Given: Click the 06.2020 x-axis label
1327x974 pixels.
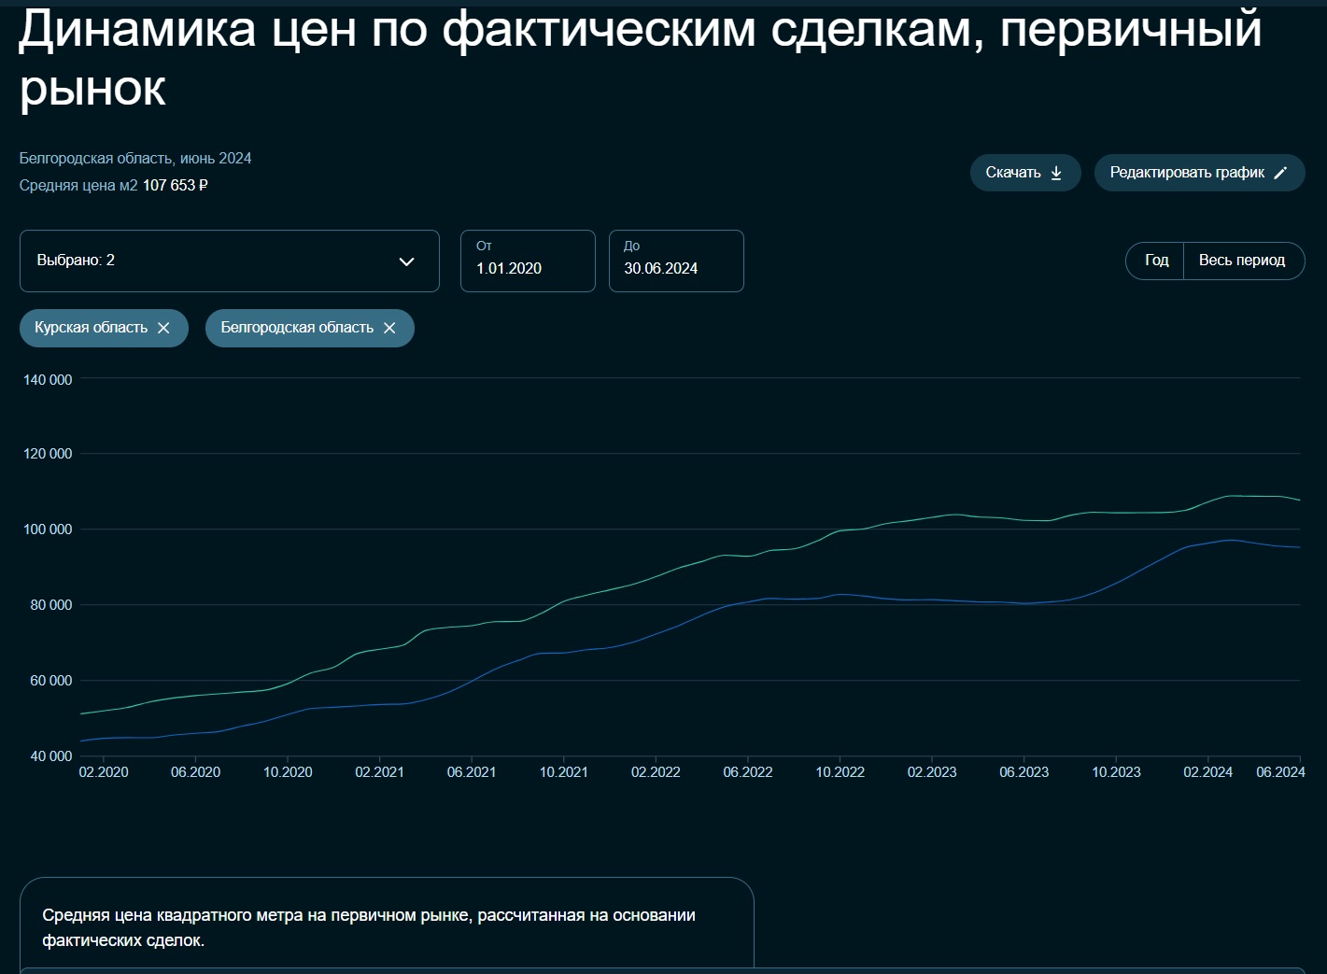Looking at the screenshot, I should (x=195, y=772).
